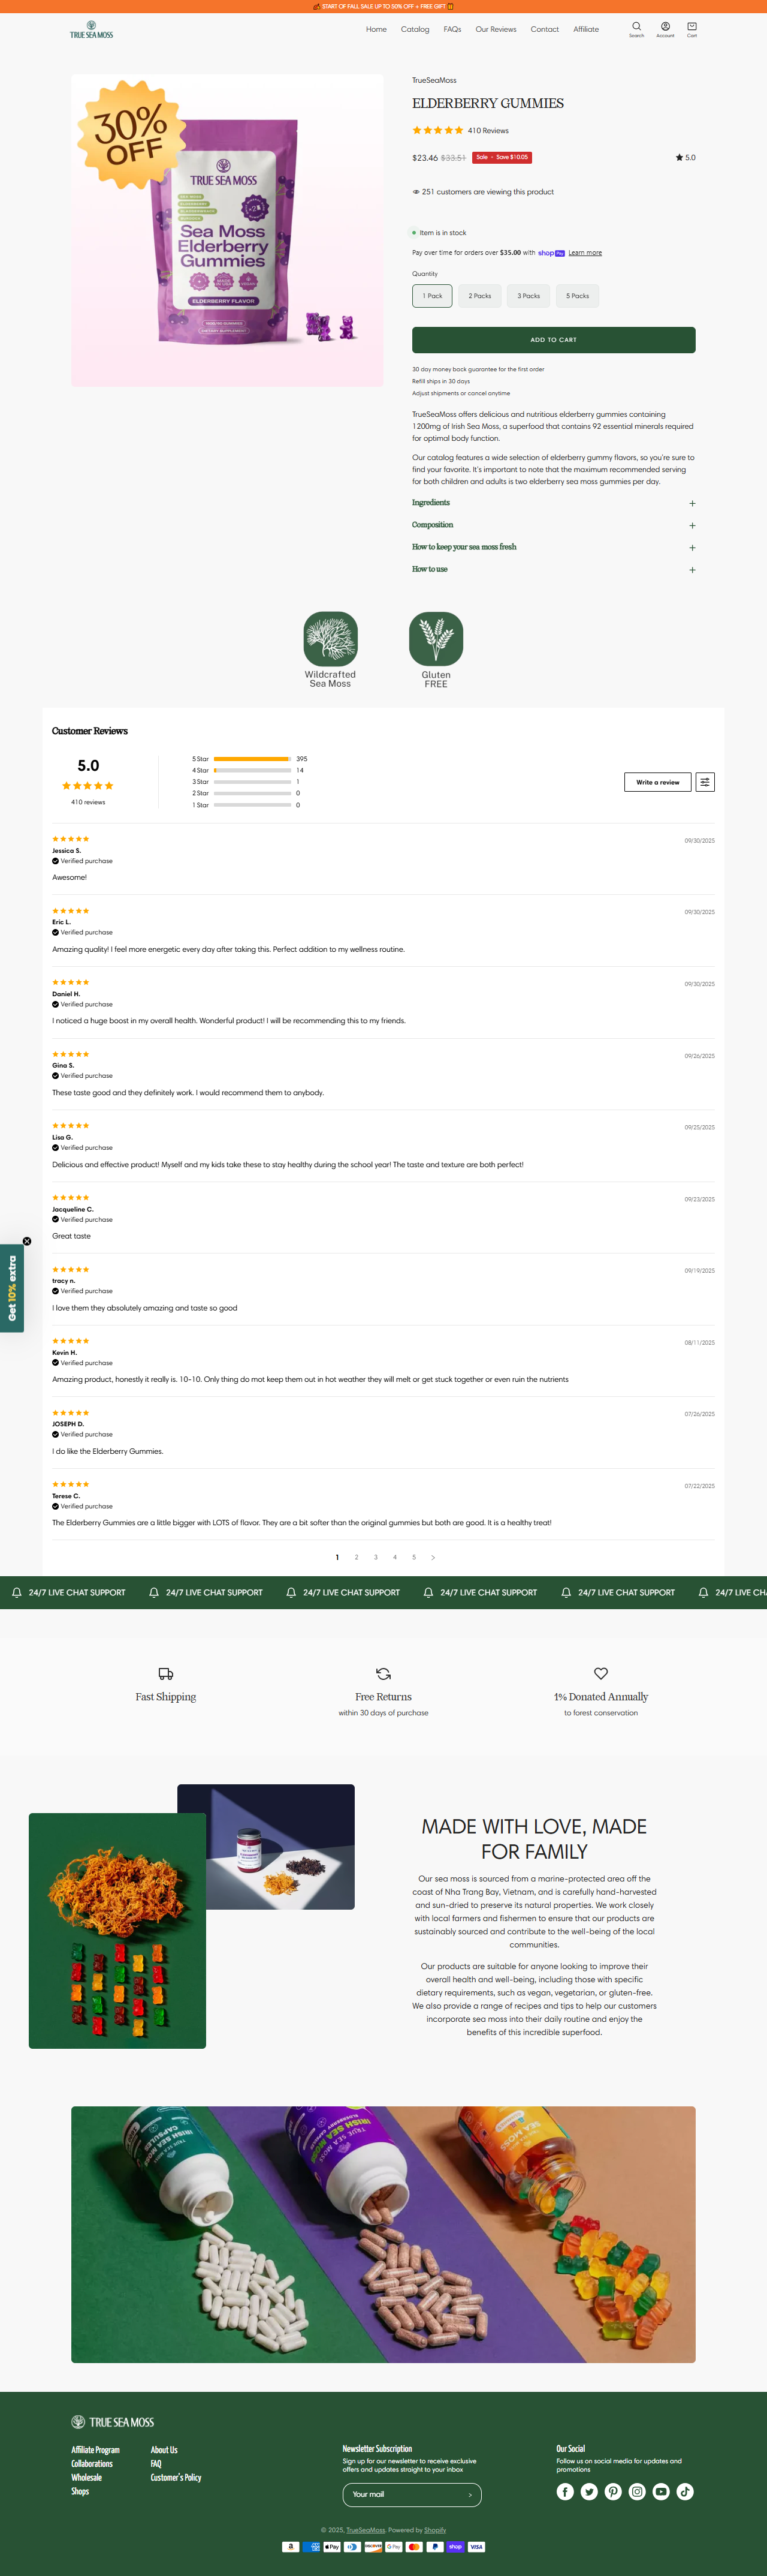Viewport: 767px width, 2576px height.
Task: Open the Pinterest social icon
Action: click(x=613, y=2491)
